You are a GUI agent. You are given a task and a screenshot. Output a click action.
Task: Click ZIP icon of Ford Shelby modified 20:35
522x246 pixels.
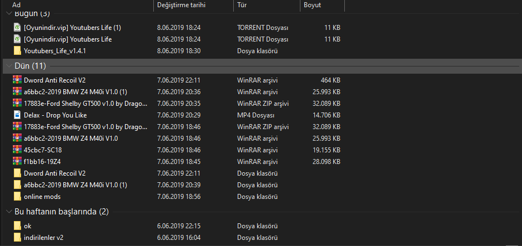tap(17, 103)
